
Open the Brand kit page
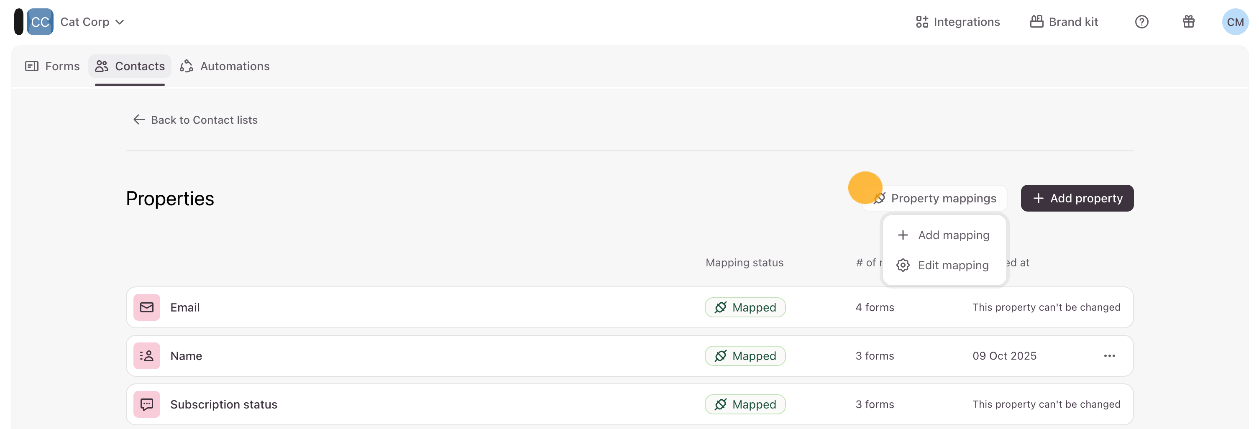click(x=1064, y=22)
